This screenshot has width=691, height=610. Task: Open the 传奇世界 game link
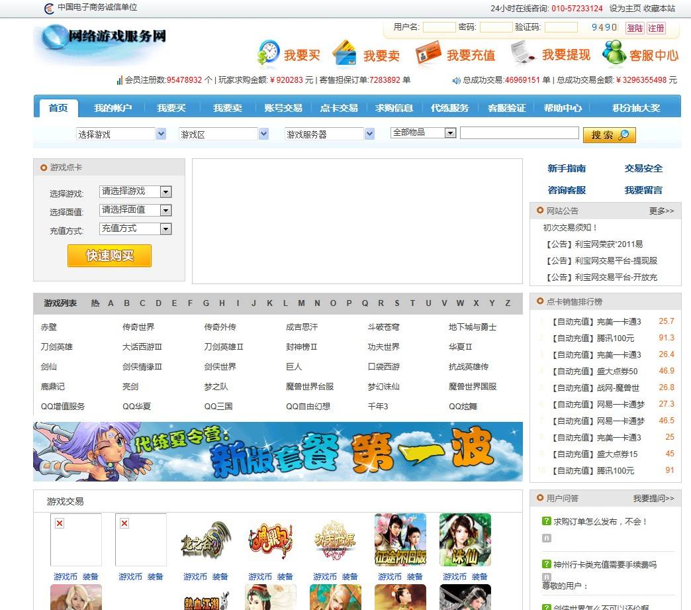click(x=138, y=327)
